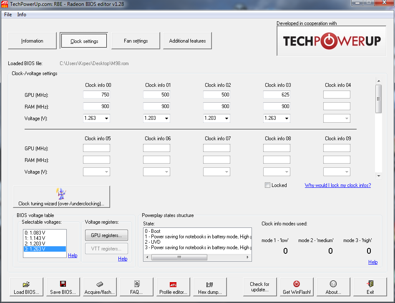Click the Clock info 00 GPU MHz field
The image size is (395, 303).
pyautogui.click(x=96, y=95)
